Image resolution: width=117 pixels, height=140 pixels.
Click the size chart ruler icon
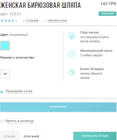2,92
